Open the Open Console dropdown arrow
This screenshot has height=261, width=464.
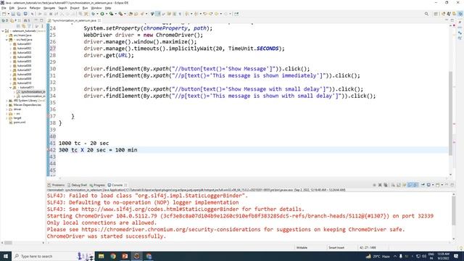(442, 185)
